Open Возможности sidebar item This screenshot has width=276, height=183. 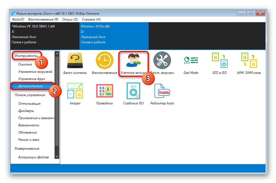click(29, 126)
